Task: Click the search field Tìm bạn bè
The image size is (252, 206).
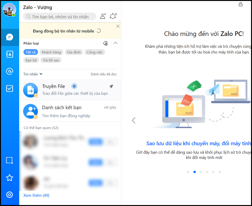Action: pos(60,17)
